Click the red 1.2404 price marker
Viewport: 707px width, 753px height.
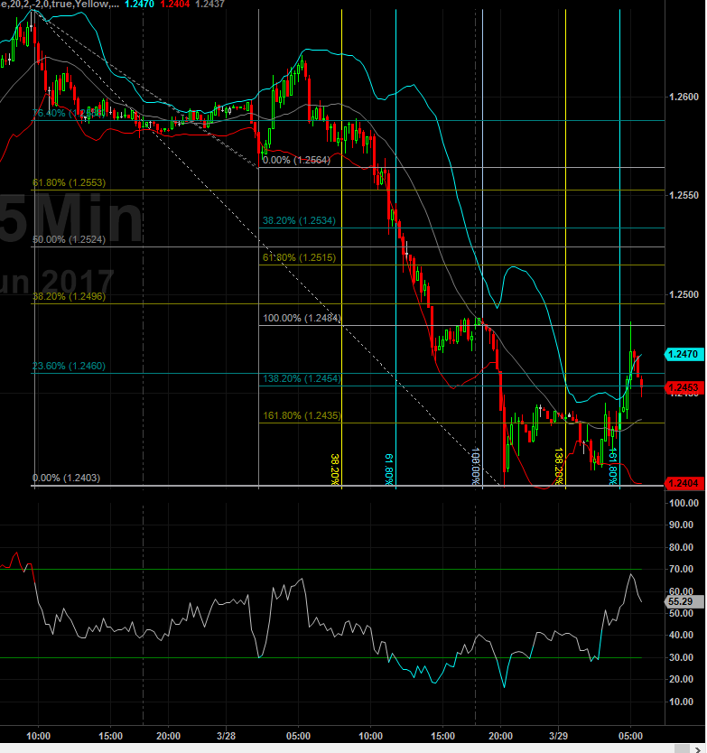(682, 484)
